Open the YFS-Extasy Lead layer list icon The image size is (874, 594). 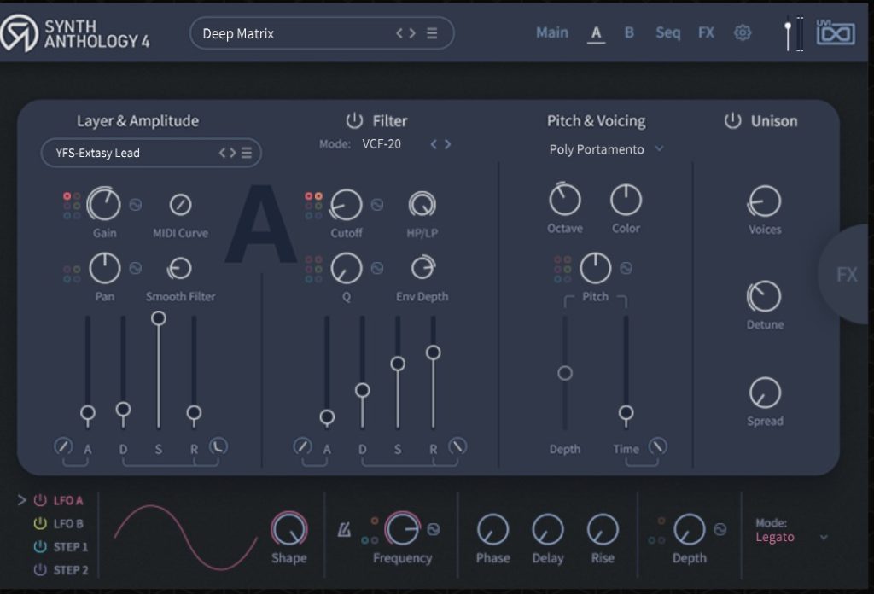[x=247, y=153]
